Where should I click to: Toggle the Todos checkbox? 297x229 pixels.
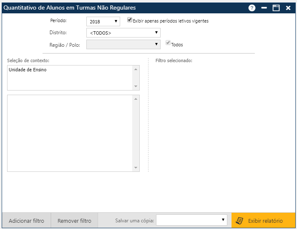(x=168, y=43)
